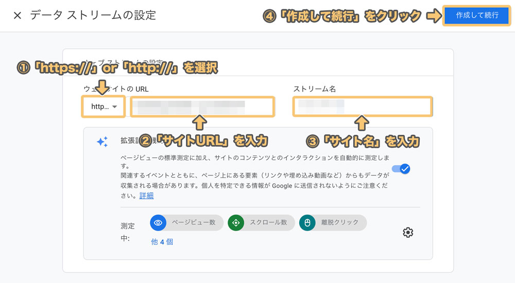Select the ページビュー数 chip label

click(194, 223)
